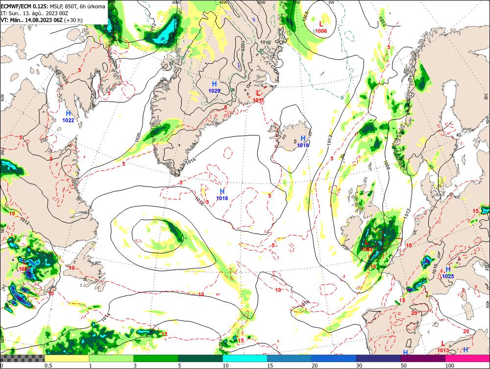Click the H 1029 high over Greenland

click(x=215, y=87)
